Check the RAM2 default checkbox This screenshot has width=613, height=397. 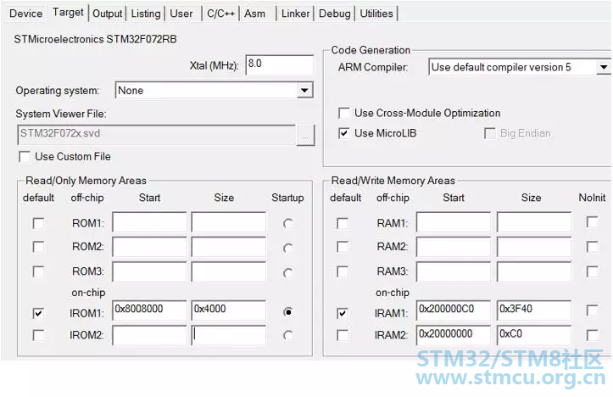click(343, 247)
